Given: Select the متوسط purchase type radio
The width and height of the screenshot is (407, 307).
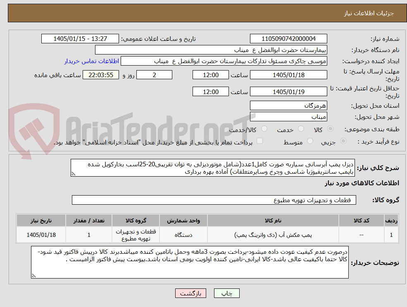Looking at the screenshot, I should pyautogui.click(x=310, y=141).
